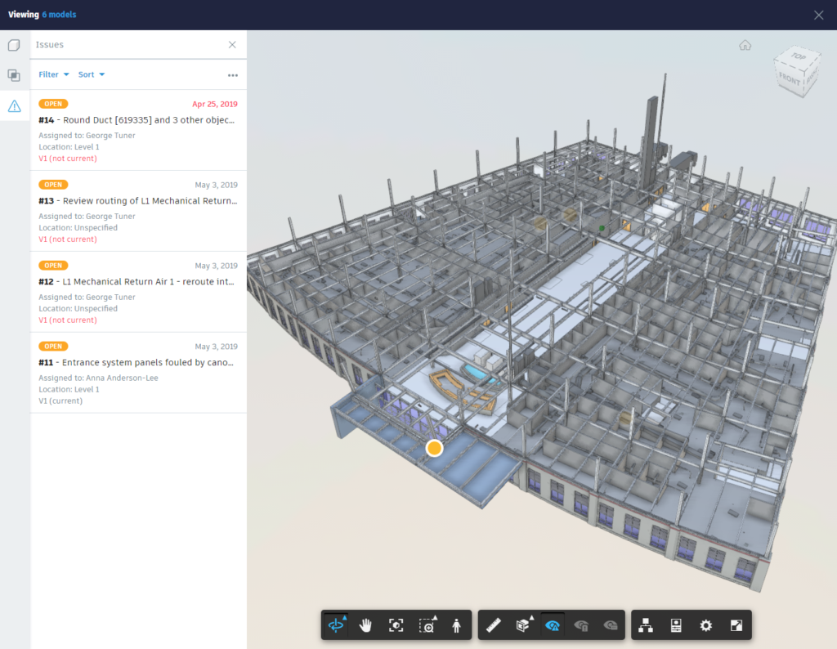Open the three-dot more options menu
837x649 pixels.
tap(233, 75)
